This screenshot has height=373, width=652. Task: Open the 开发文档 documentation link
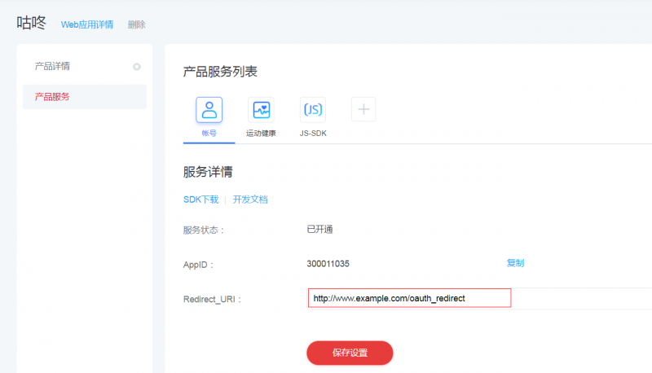coord(250,200)
